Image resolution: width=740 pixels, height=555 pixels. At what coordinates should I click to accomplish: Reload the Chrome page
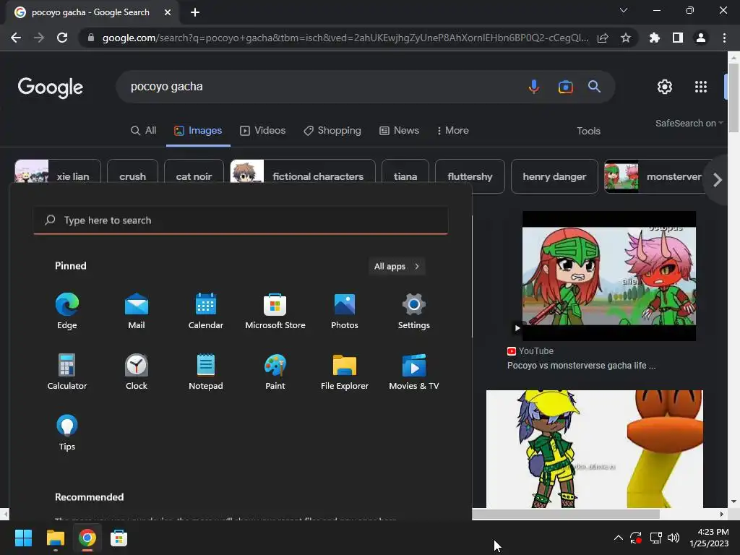(62, 38)
